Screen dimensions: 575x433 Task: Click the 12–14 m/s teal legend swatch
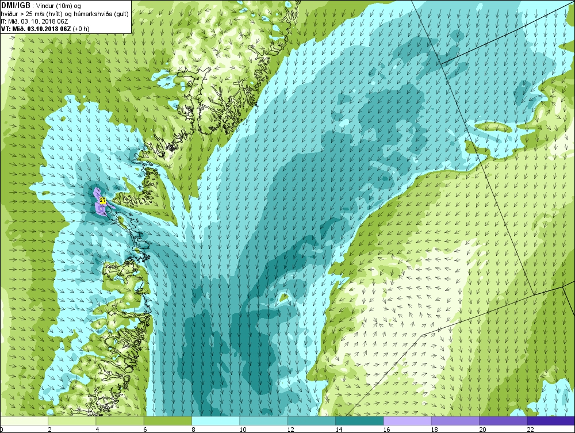pos(311,421)
